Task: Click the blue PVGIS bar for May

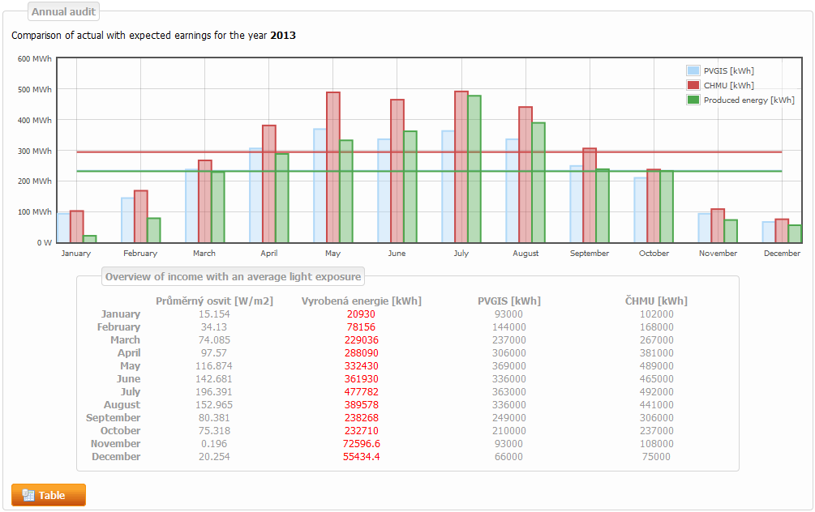Action: point(320,186)
